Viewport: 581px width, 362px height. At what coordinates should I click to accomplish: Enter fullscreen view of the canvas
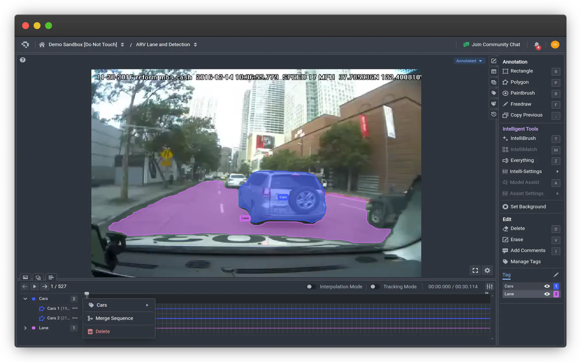click(x=475, y=270)
